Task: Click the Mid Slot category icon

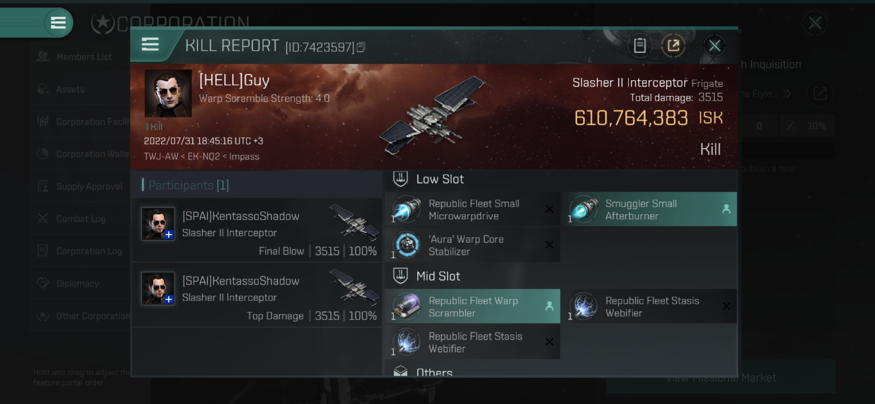Action: (x=400, y=276)
